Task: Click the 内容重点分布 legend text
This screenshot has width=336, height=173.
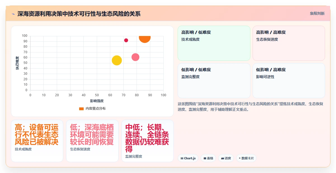Action: (96, 109)
